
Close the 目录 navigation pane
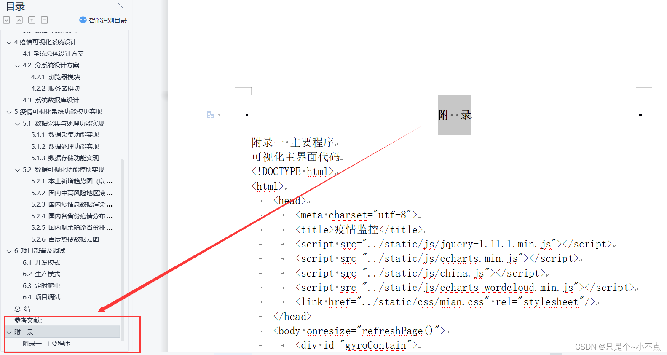coord(121,6)
